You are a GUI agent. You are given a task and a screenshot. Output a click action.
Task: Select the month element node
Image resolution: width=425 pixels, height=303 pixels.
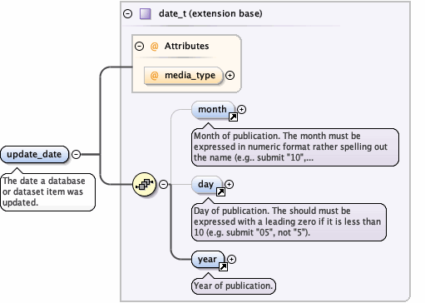[x=213, y=110]
